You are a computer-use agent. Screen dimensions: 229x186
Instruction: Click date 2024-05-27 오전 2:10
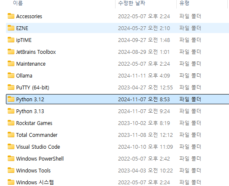click(x=144, y=28)
